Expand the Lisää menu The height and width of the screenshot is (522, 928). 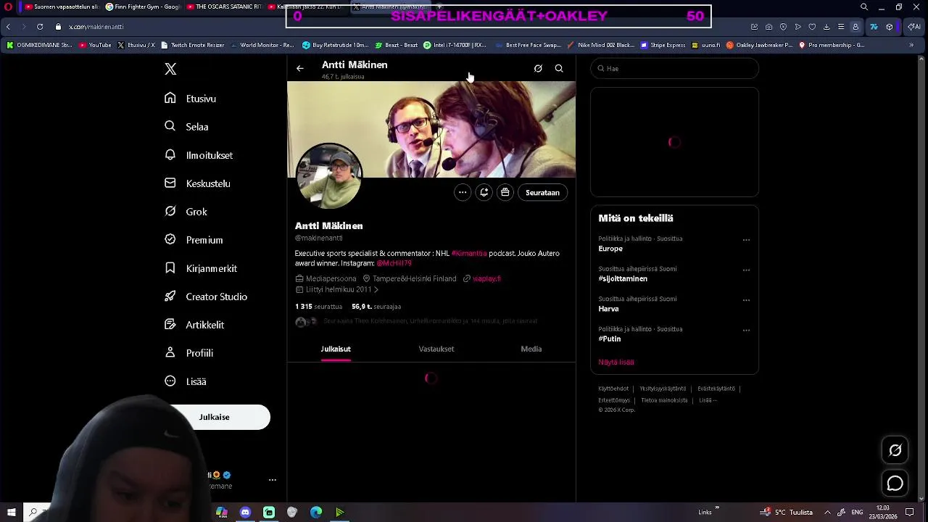click(186, 381)
